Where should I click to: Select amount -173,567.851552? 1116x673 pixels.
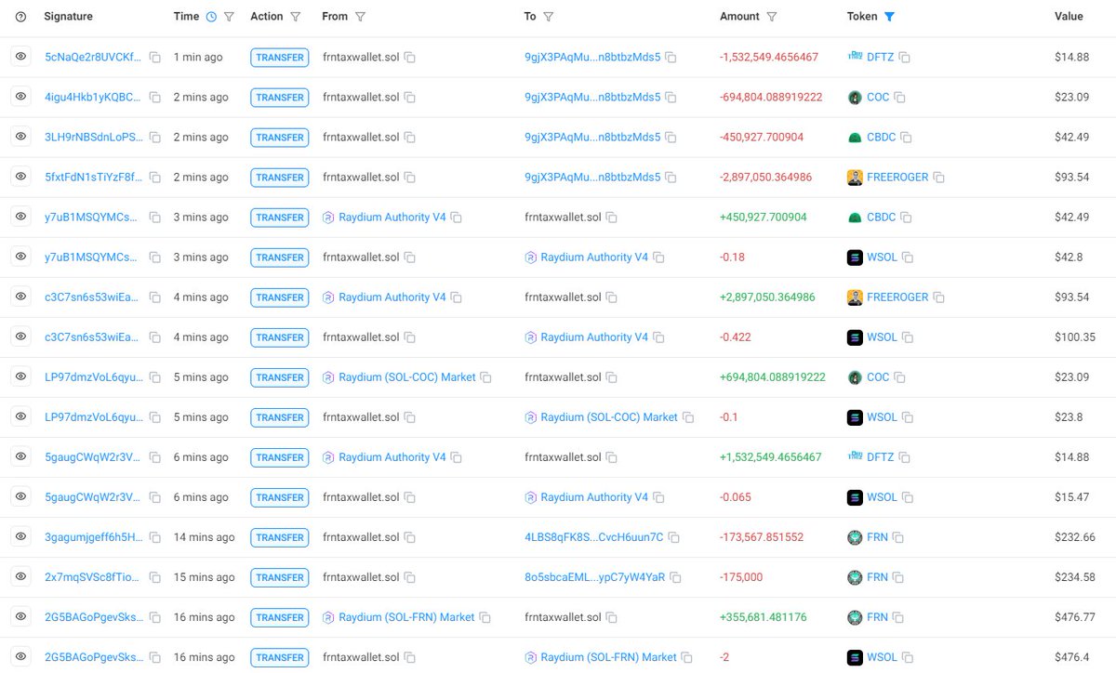(761, 537)
